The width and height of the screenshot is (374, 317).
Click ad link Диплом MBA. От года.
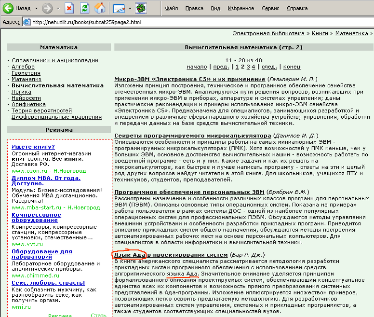(x=46, y=181)
